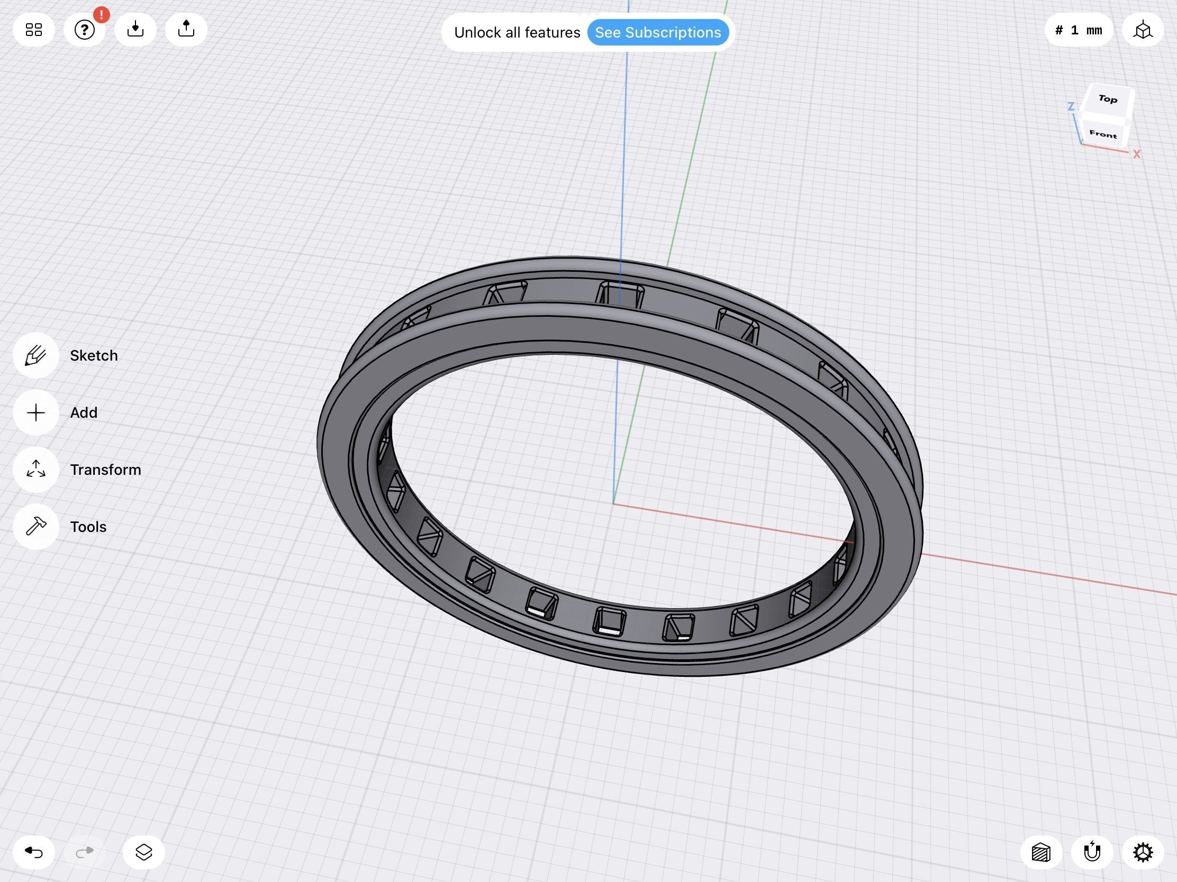Click the Sketch label

pos(94,356)
